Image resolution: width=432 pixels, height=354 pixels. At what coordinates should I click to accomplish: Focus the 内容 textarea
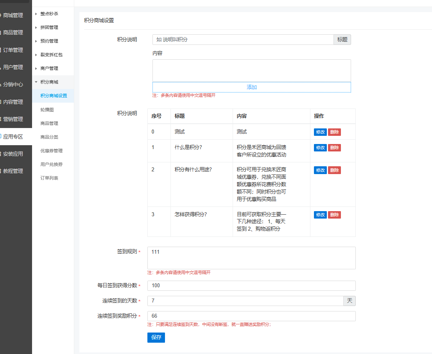(251, 71)
